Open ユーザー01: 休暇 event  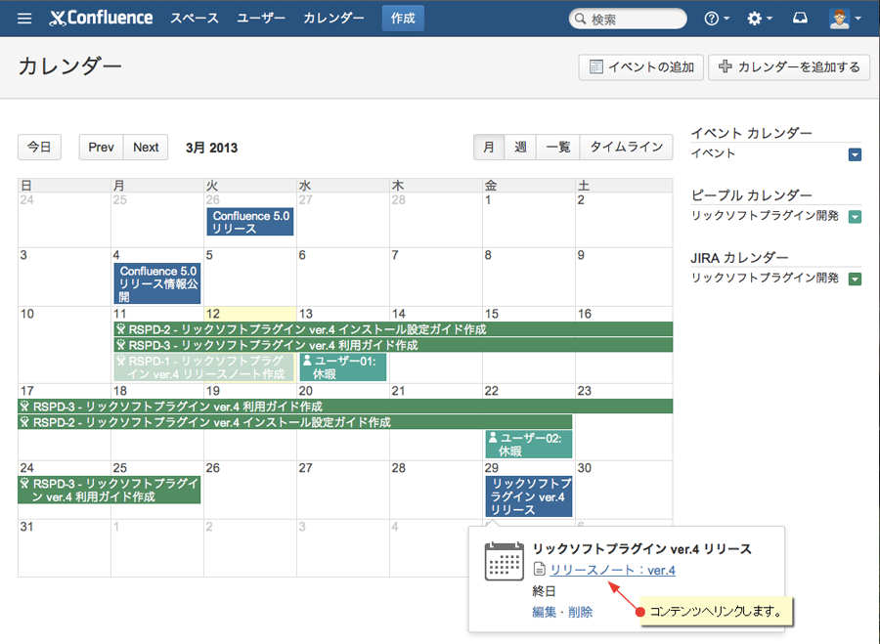343,367
